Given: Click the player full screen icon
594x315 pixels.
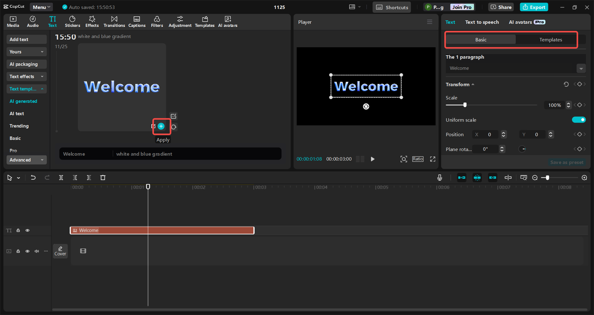Looking at the screenshot, I should pyautogui.click(x=433, y=159).
